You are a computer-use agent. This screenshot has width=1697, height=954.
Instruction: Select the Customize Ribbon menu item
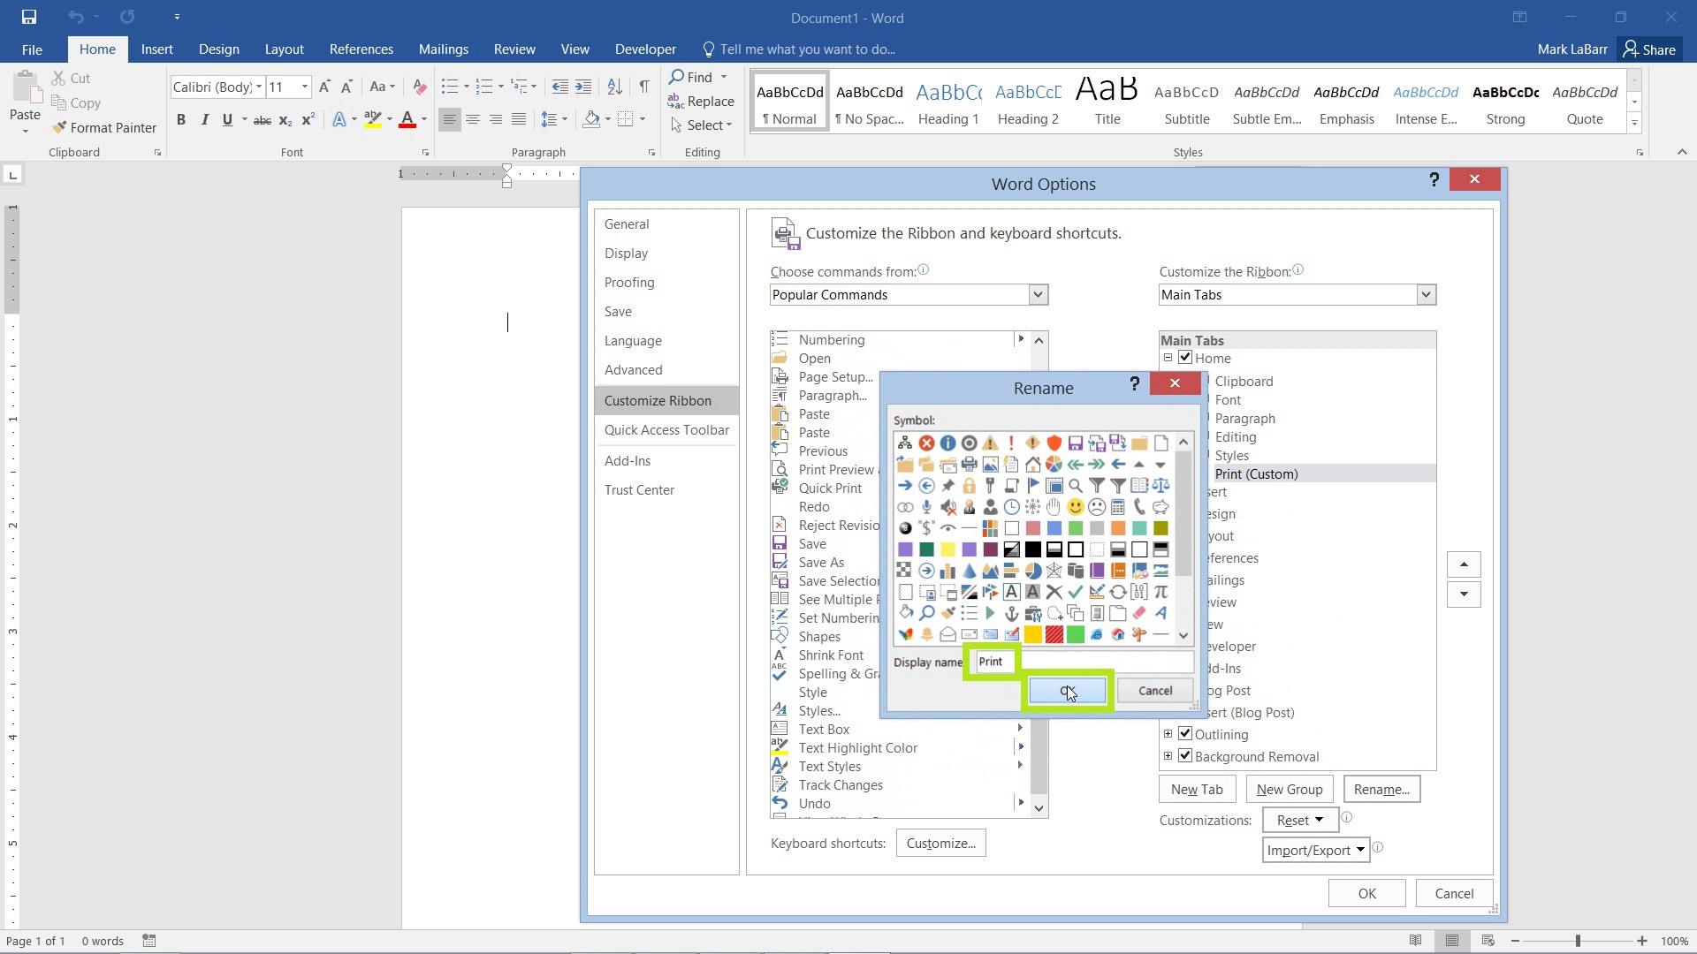(658, 399)
